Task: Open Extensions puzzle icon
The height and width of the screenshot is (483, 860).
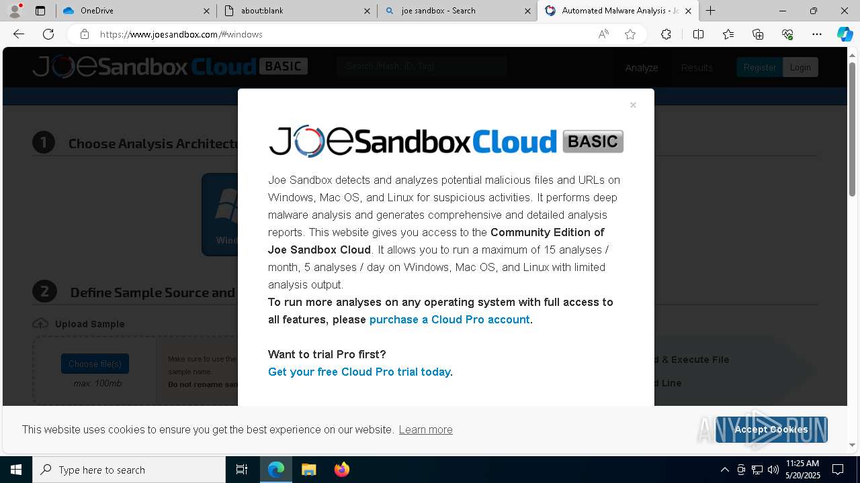Action: 666,34
